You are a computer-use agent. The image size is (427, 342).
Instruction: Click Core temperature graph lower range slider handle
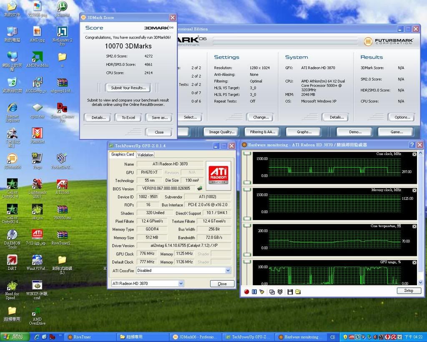tap(247, 255)
